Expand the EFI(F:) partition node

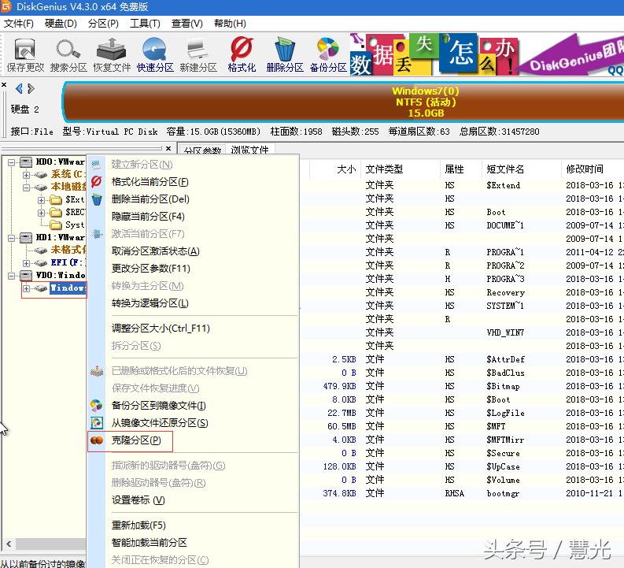26,263
